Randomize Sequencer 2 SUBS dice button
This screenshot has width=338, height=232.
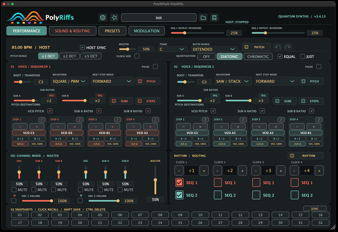(x=285, y=101)
